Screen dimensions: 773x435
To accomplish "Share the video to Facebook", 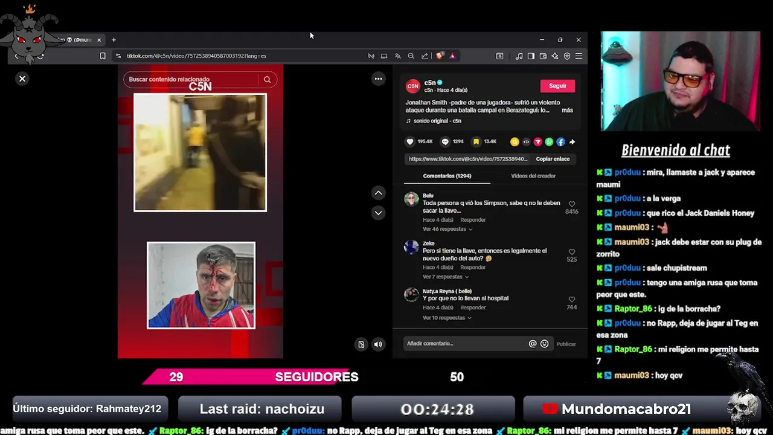I will point(560,141).
